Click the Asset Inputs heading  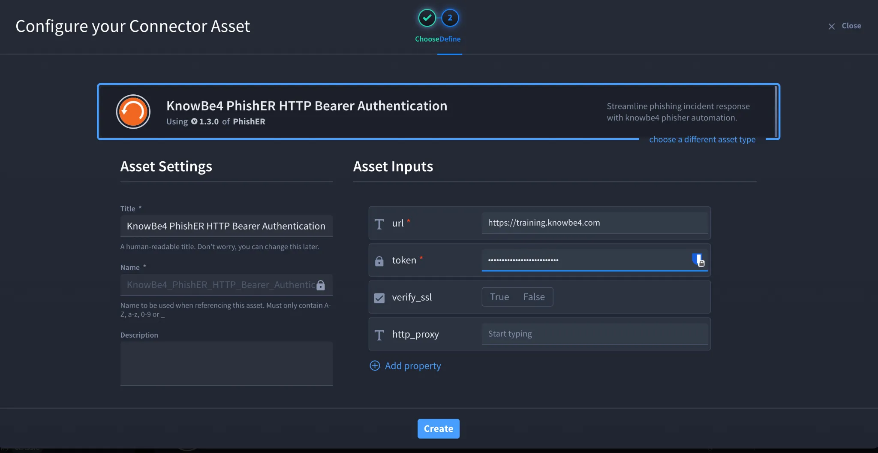click(393, 166)
